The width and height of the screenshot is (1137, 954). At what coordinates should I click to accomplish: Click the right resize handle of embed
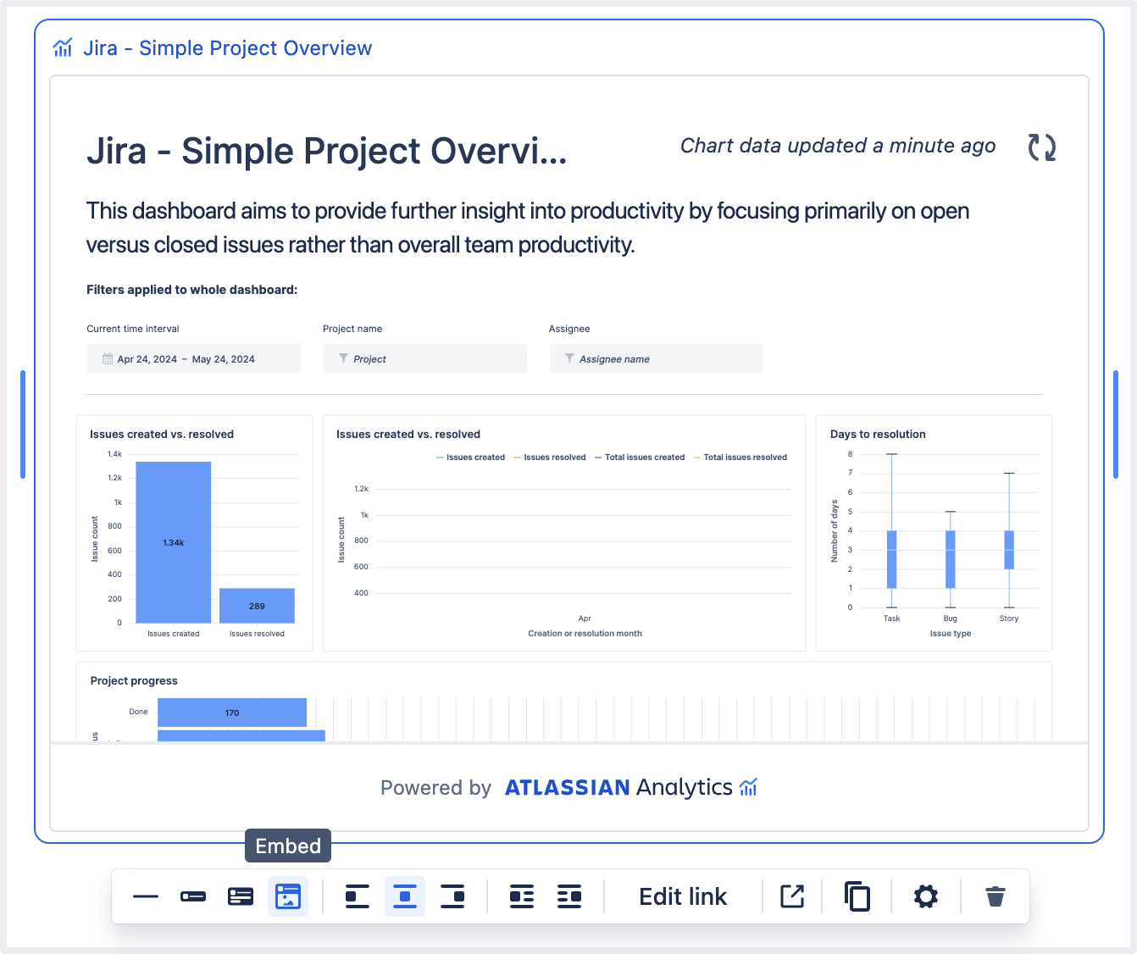click(x=1116, y=424)
